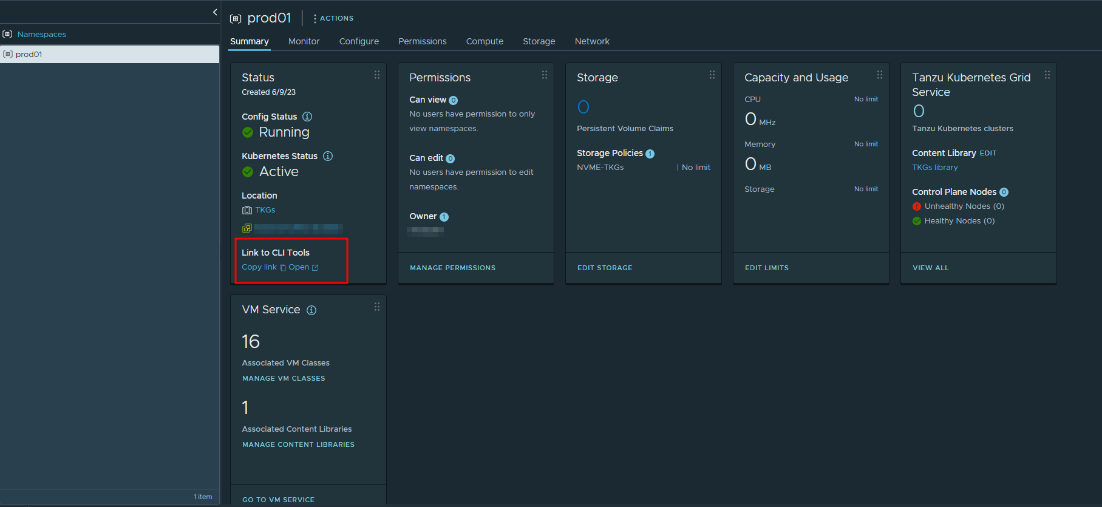The image size is (1102, 507).
Task: Show Config Status info tooltip
Action: click(307, 117)
